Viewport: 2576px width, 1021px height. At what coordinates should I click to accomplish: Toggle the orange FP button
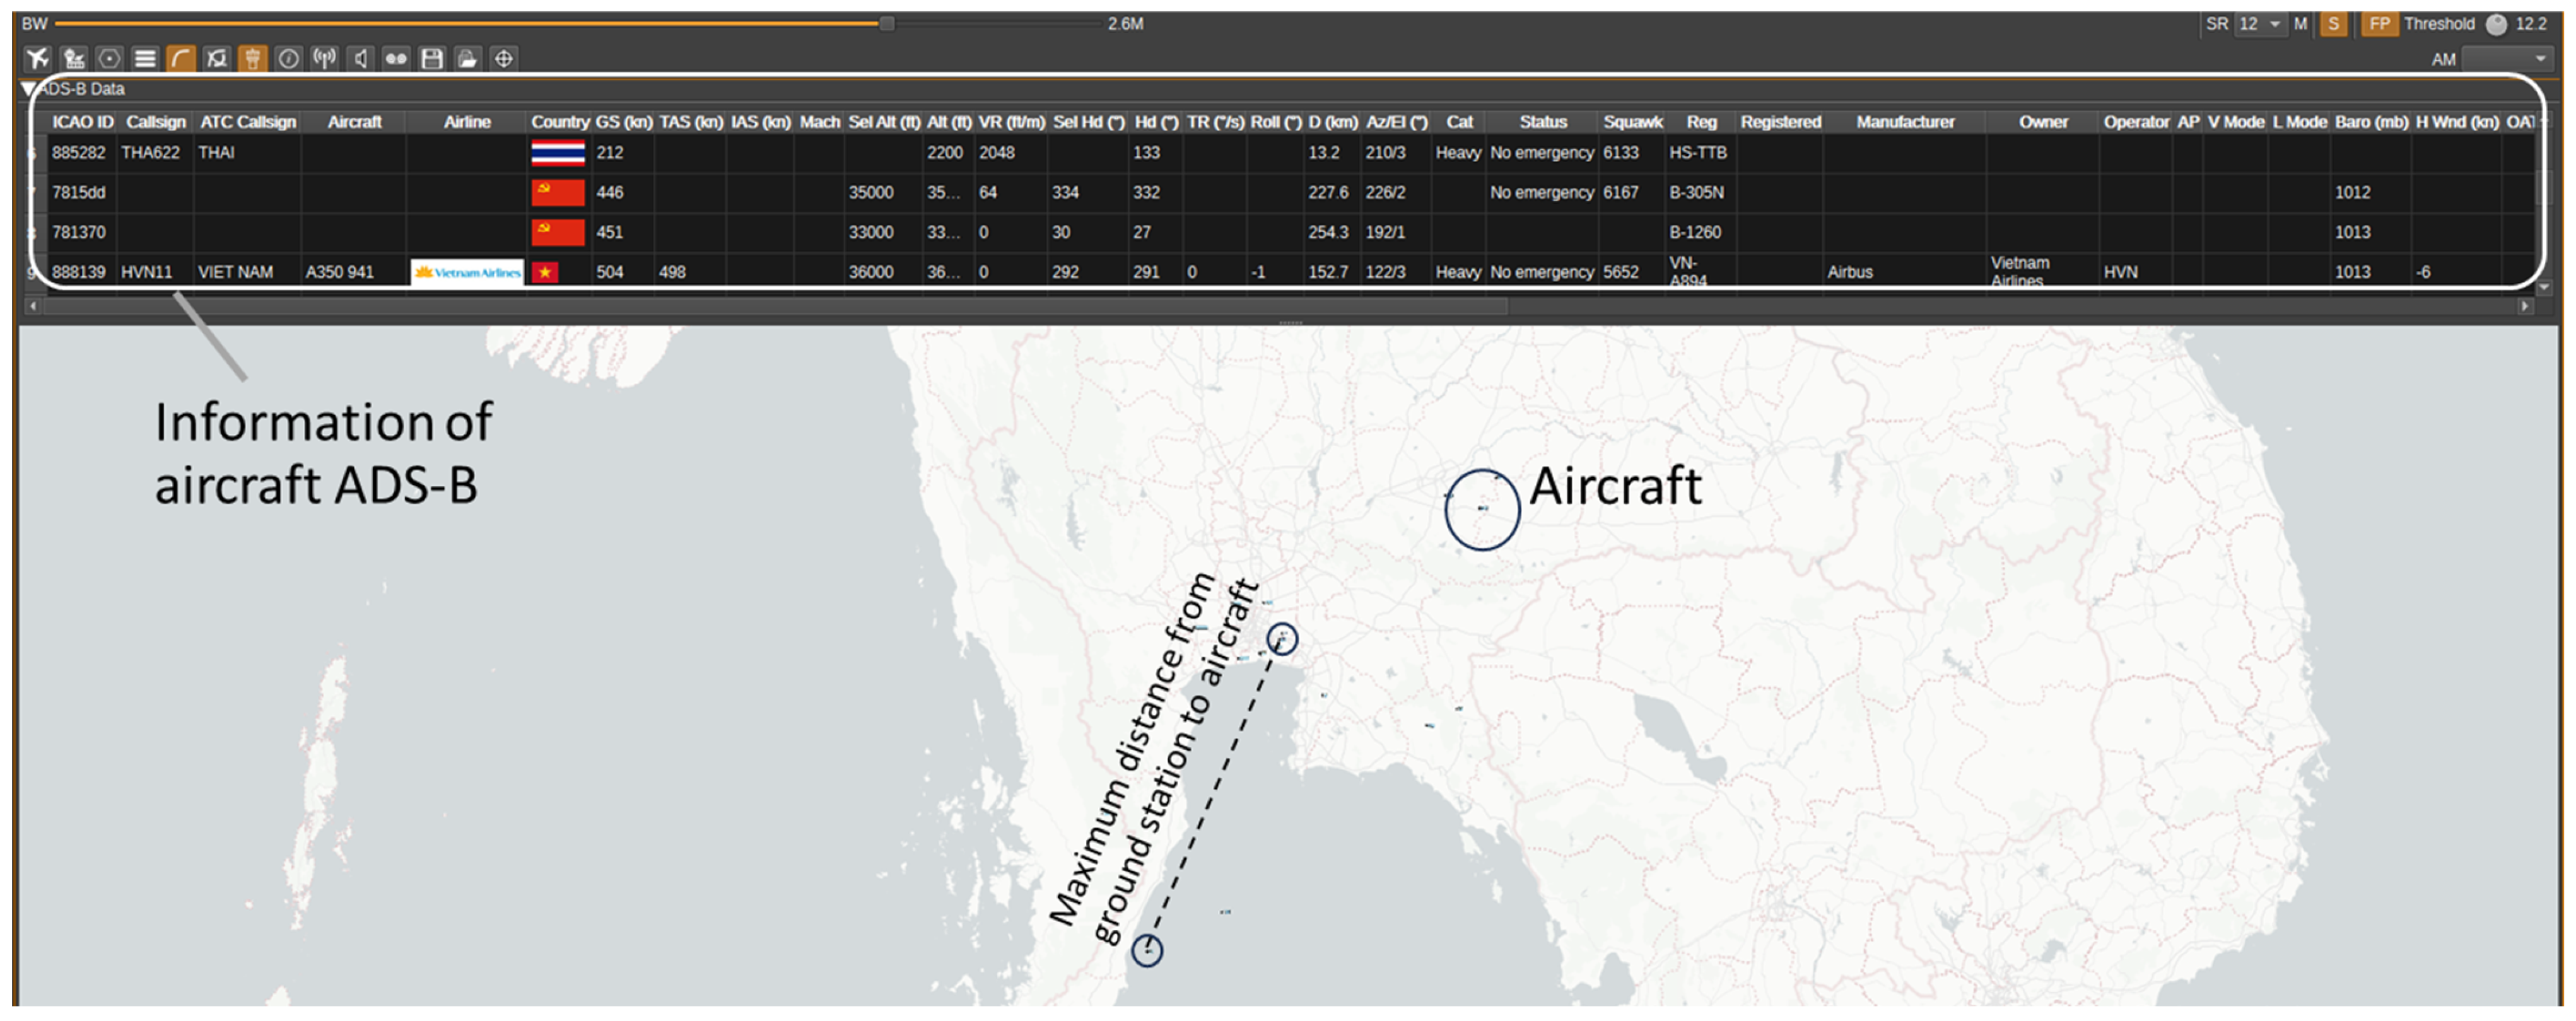(x=2379, y=24)
